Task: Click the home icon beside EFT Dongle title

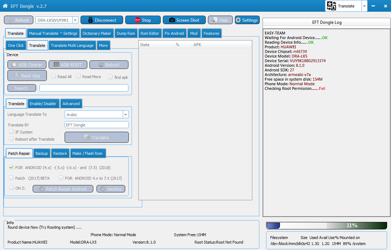Action: [5, 6]
